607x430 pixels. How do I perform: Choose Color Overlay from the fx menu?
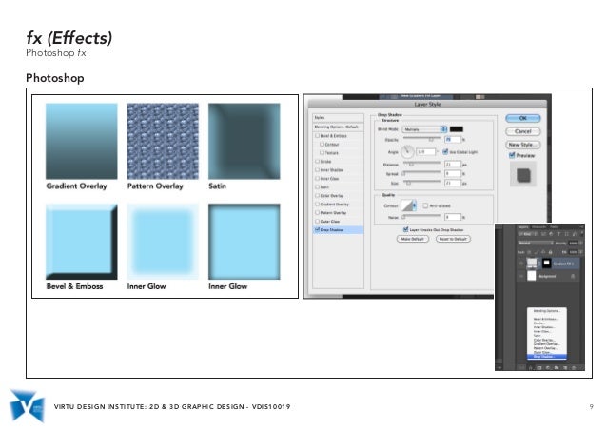pos(547,340)
